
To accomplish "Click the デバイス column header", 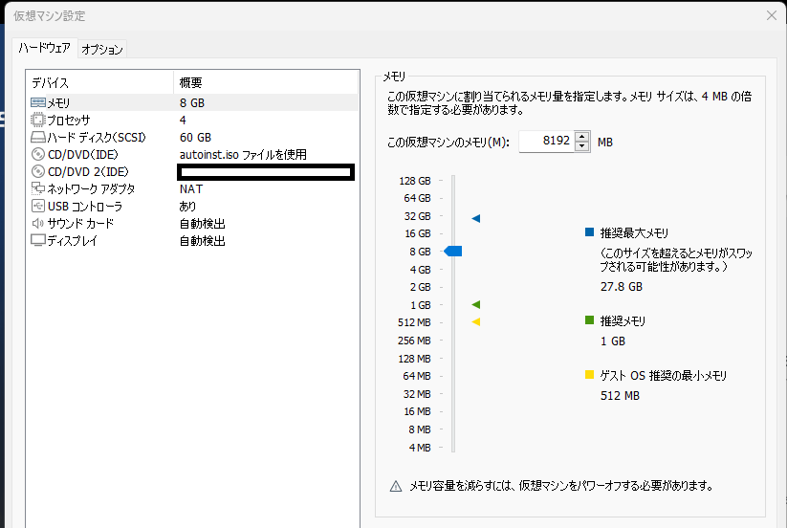I will pos(99,82).
